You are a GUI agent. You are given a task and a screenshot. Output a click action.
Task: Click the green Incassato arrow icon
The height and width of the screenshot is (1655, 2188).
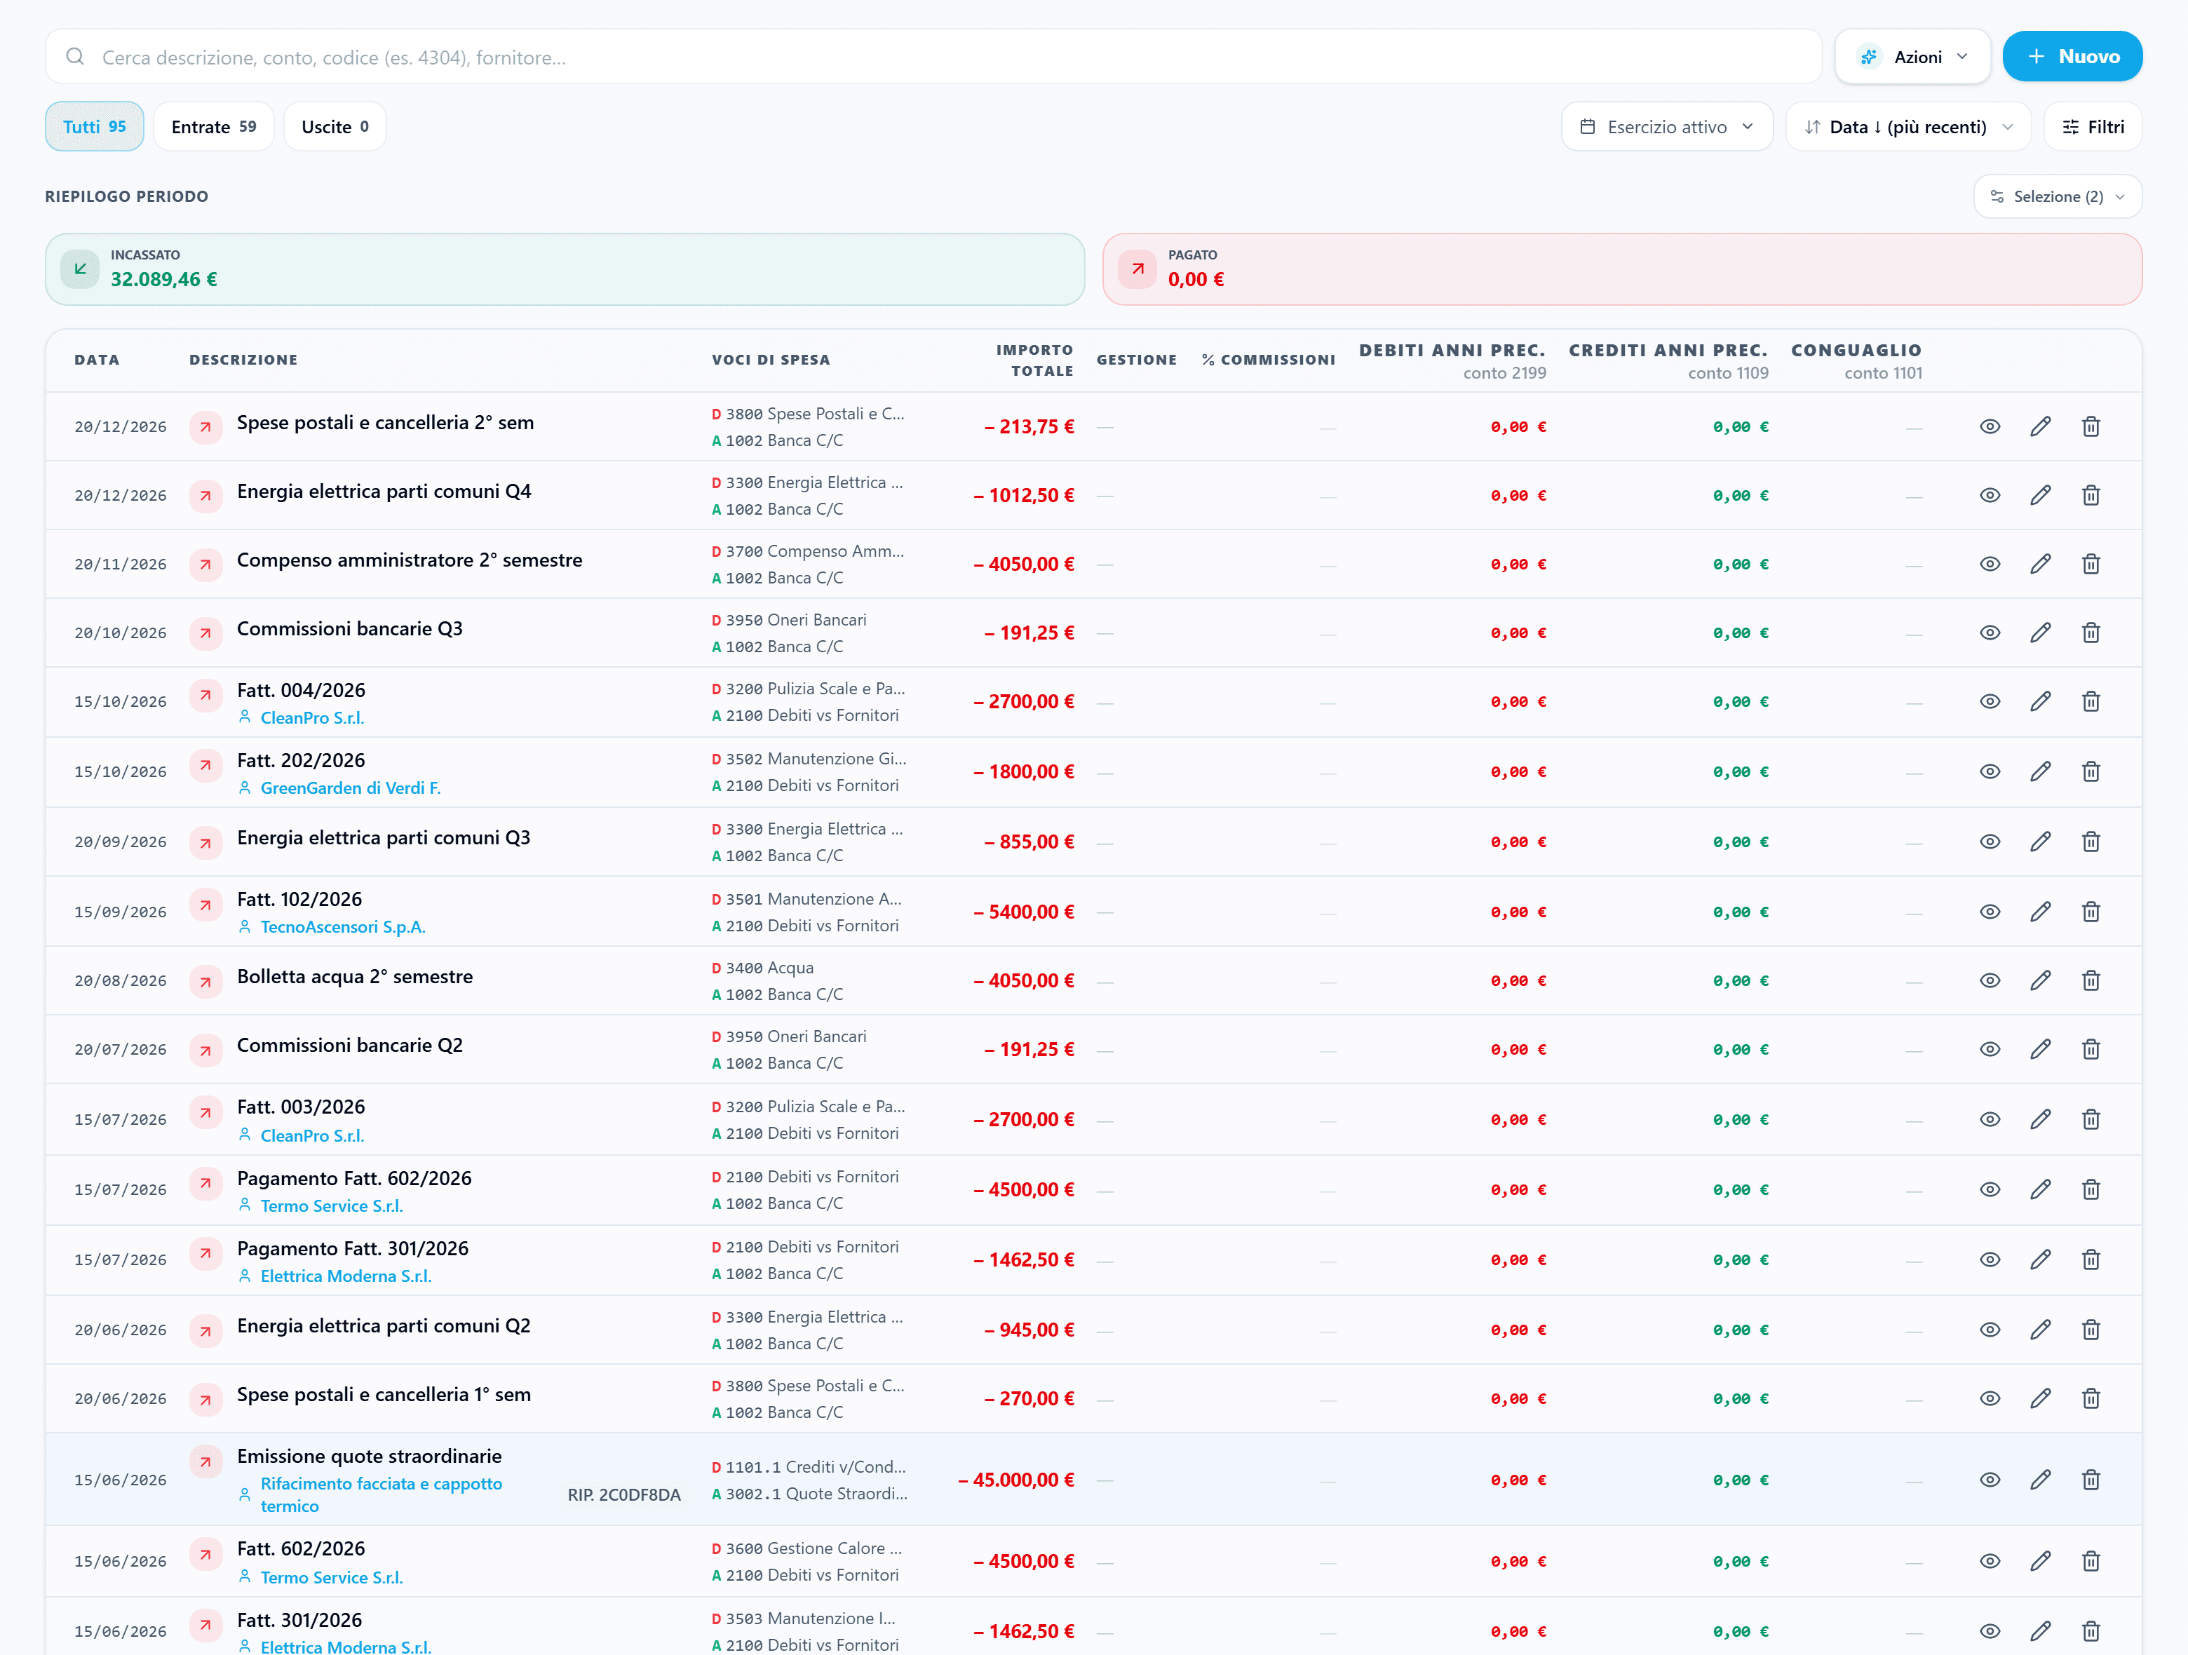(x=80, y=269)
